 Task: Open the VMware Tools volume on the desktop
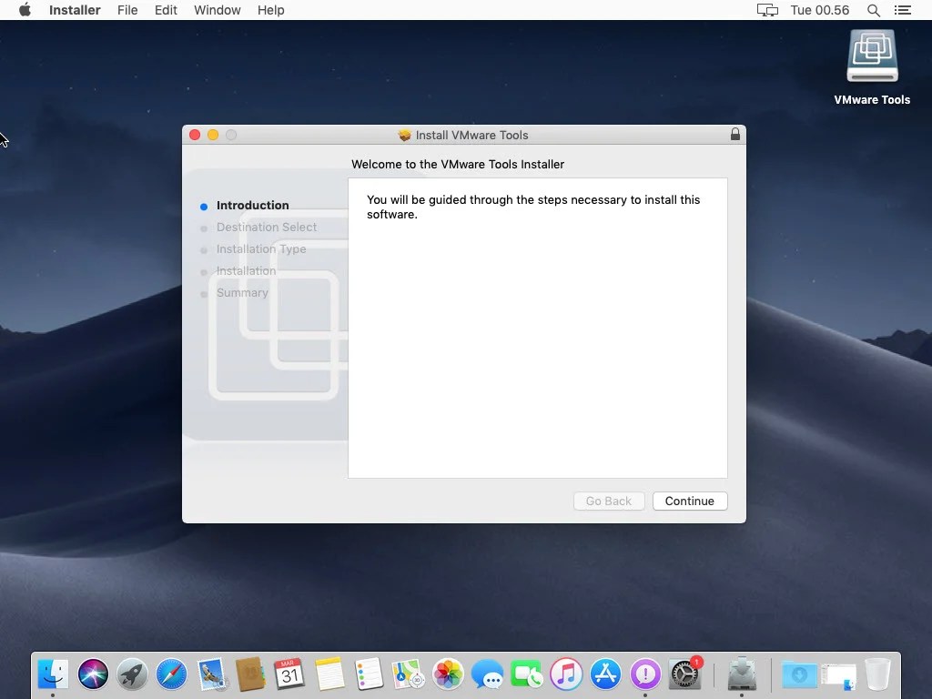point(871,55)
